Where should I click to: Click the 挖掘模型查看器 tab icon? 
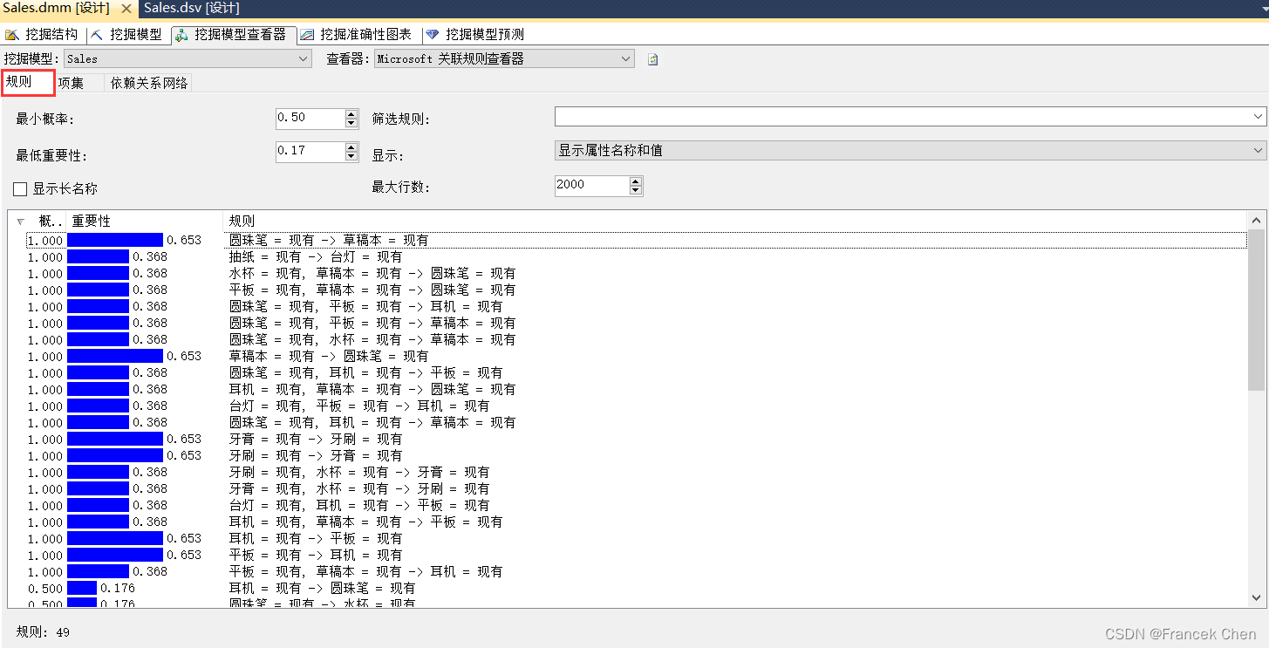[x=181, y=35]
